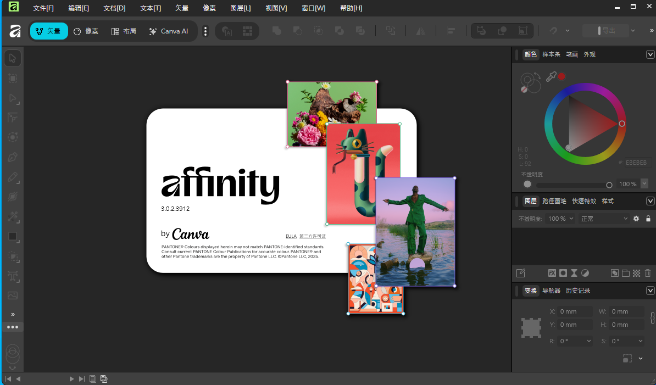Screen dimensions: 656x385
Task: Select the Pencil tool in the toolbox
Action: pos(13,177)
